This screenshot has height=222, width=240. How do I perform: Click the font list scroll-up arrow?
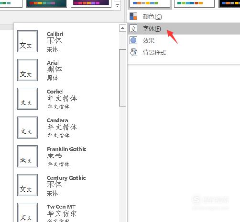122,28
